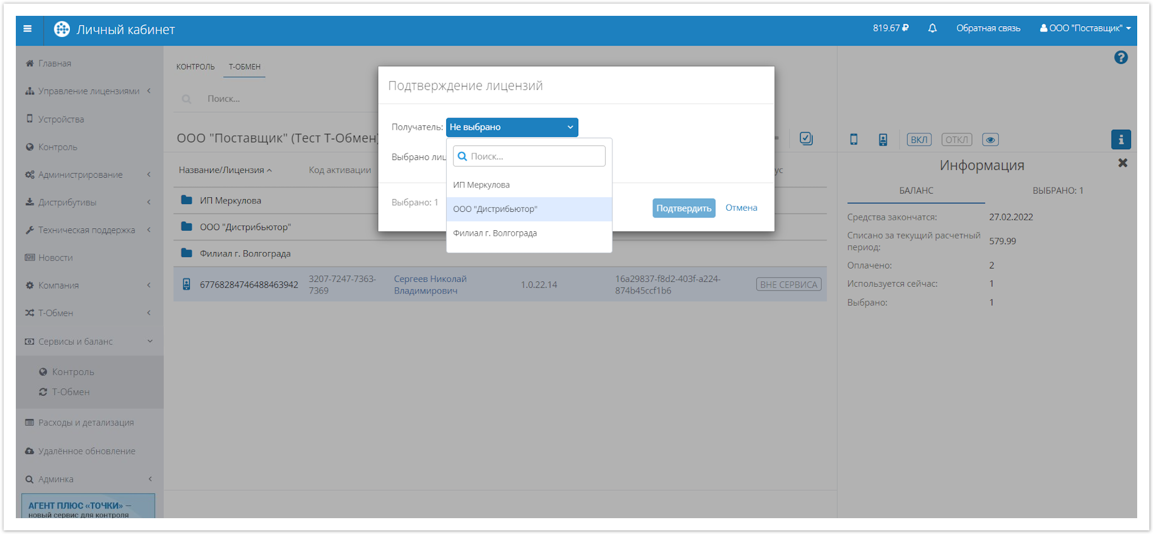Viewport: 1153px width, 534px height.
Task: Click the Подтвердить button
Action: tap(684, 208)
